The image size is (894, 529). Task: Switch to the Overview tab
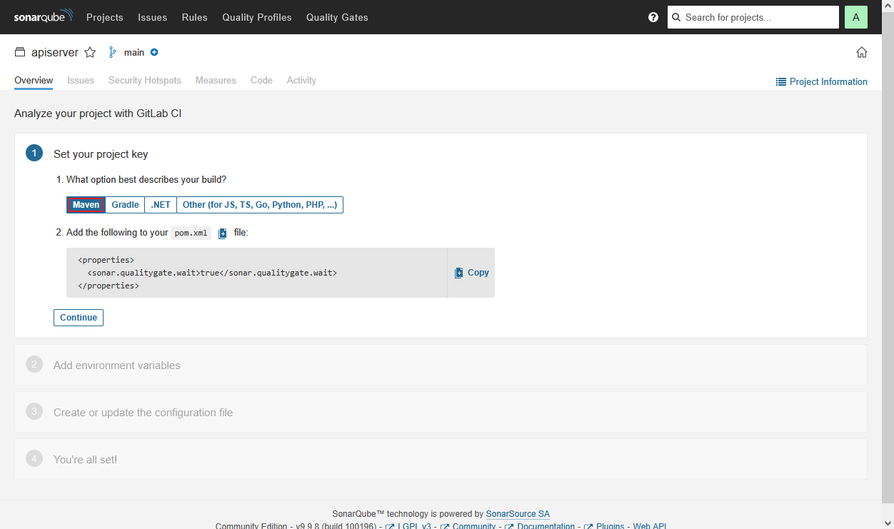point(34,81)
